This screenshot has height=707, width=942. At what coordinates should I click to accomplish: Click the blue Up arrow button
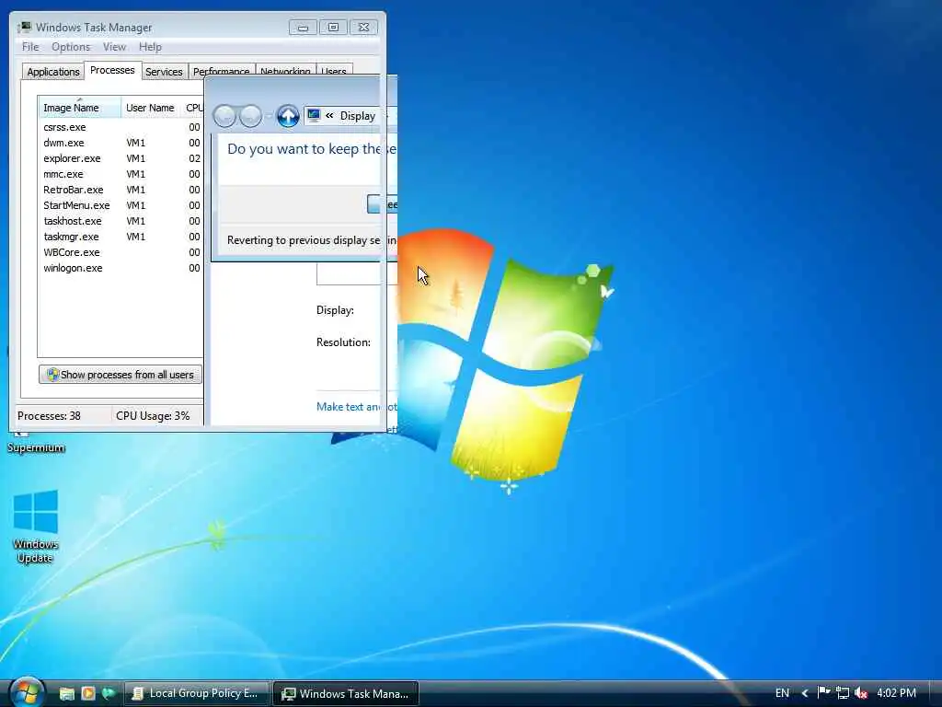coord(288,116)
